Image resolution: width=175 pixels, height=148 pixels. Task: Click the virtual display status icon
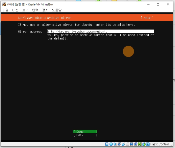click(131, 144)
